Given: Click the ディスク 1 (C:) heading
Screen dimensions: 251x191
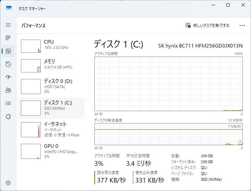Looking at the screenshot, I should [119, 44].
